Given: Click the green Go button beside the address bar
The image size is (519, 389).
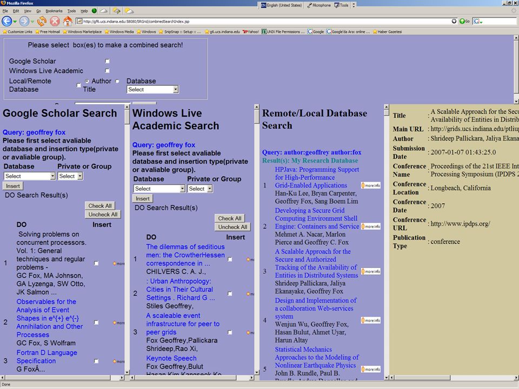Looking at the screenshot, I should tap(464, 22).
